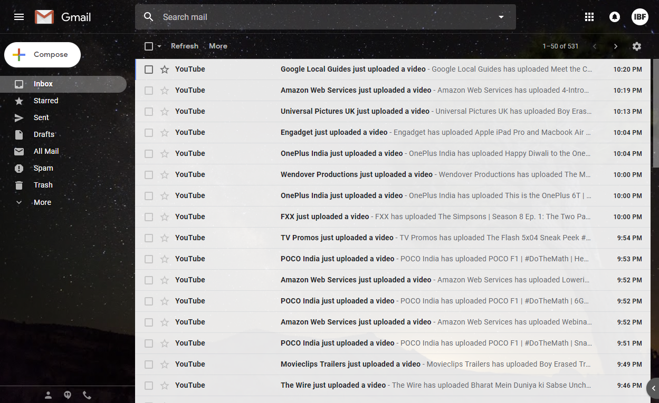Go to newer messages page arrow

click(x=595, y=46)
